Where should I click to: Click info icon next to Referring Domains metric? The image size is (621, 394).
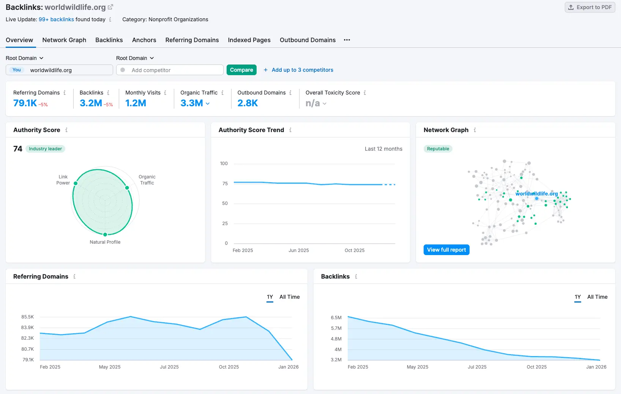tap(65, 93)
